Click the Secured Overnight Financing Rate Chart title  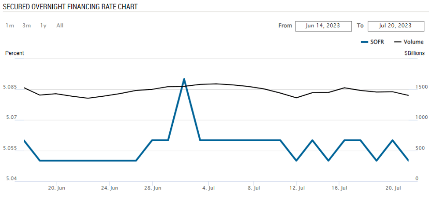tap(70, 7)
